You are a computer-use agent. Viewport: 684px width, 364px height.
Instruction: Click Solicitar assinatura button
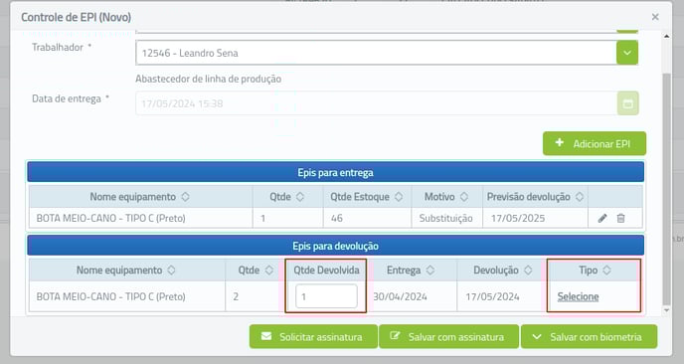313,336
